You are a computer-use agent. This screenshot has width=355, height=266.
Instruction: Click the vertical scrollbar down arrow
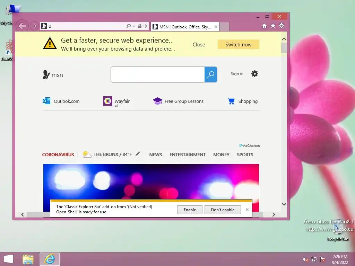pyautogui.click(x=284, y=204)
